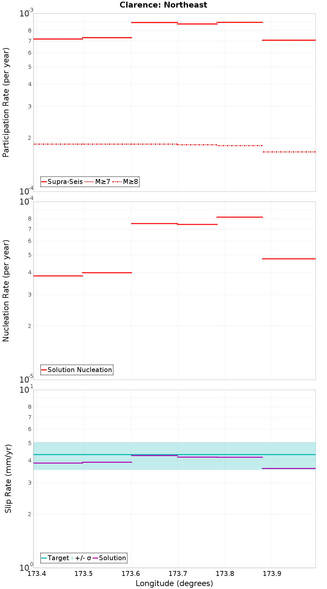
Task: Click the Participation Rate axis label
Action: (6, 102)
